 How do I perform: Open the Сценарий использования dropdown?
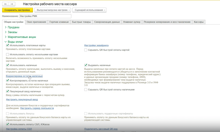[89, 10]
